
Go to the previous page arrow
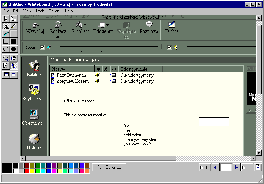pyautogui.click(x=215, y=167)
